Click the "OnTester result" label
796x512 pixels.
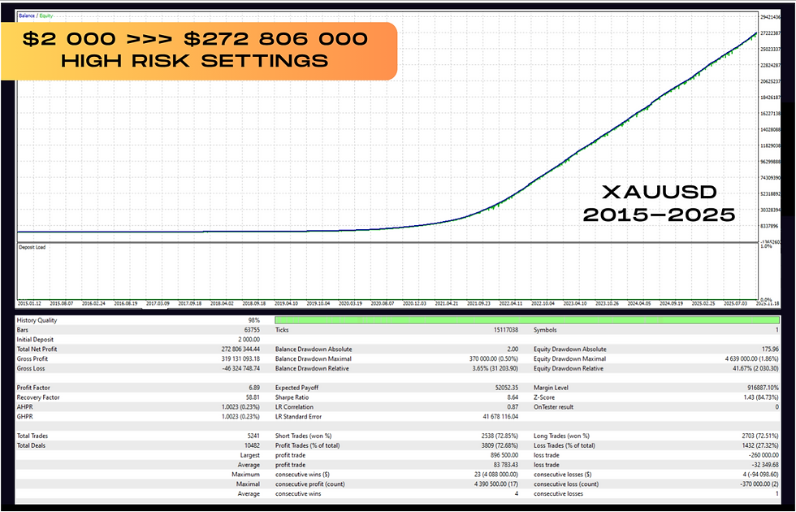[x=553, y=407]
